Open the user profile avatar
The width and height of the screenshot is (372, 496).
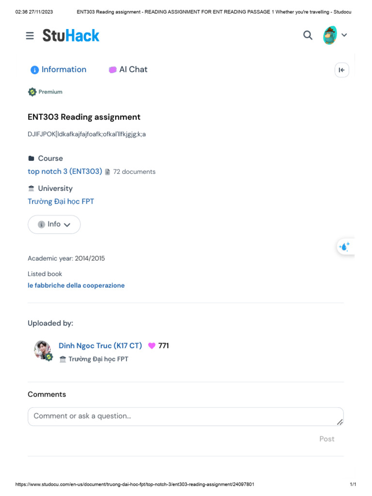[x=330, y=35]
